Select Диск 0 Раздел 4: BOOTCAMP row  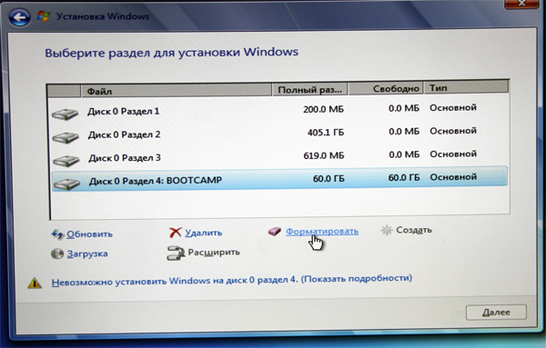click(x=279, y=179)
